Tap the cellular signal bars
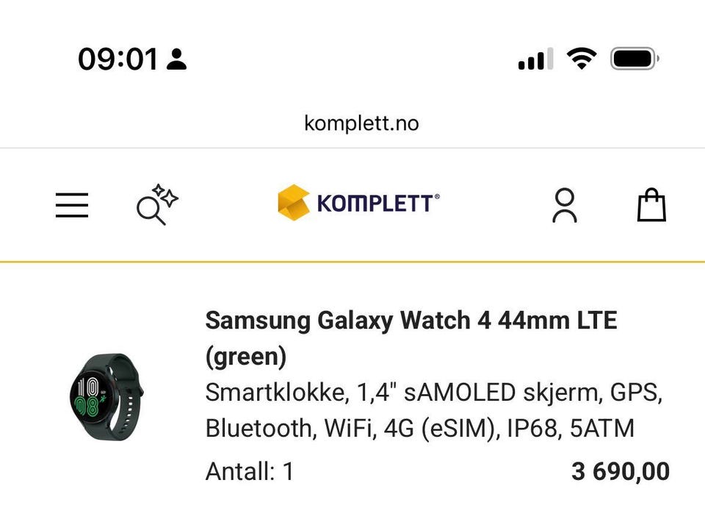 535,60
